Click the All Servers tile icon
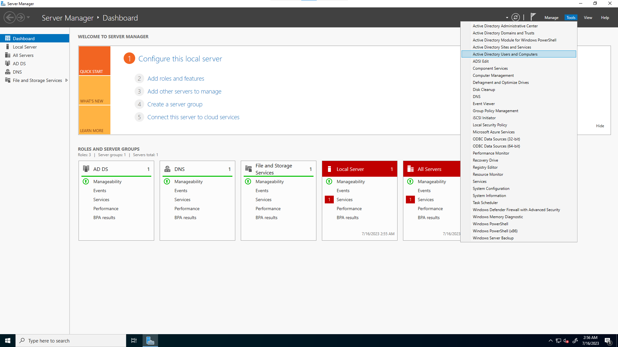The height and width of the screenshot is (347, 618). (410, 169)
